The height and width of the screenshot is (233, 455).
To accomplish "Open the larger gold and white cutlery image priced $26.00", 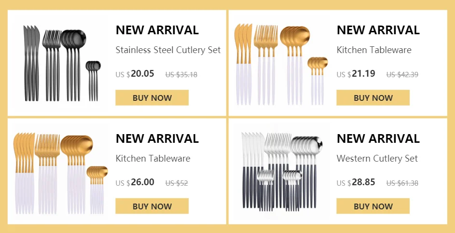I will click(60, 173).
